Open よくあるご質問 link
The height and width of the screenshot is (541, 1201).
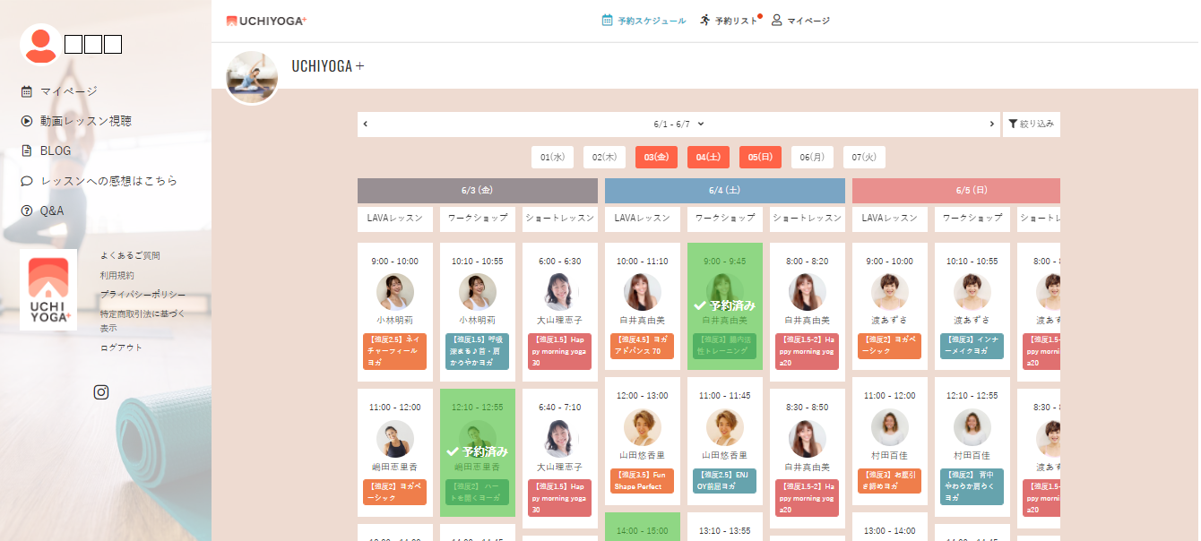130,255
